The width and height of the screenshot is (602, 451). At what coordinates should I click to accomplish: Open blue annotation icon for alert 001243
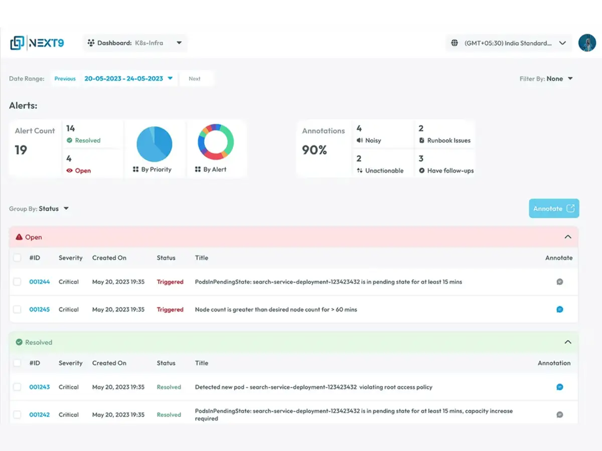pos(559,387)
